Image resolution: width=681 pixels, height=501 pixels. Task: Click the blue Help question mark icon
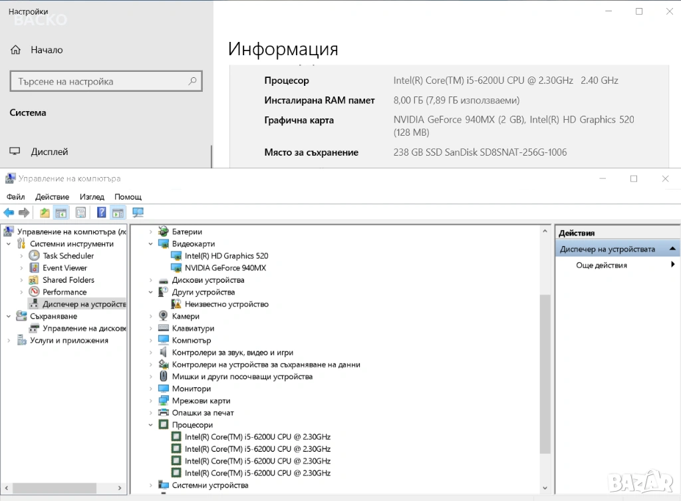pos(102,213)
